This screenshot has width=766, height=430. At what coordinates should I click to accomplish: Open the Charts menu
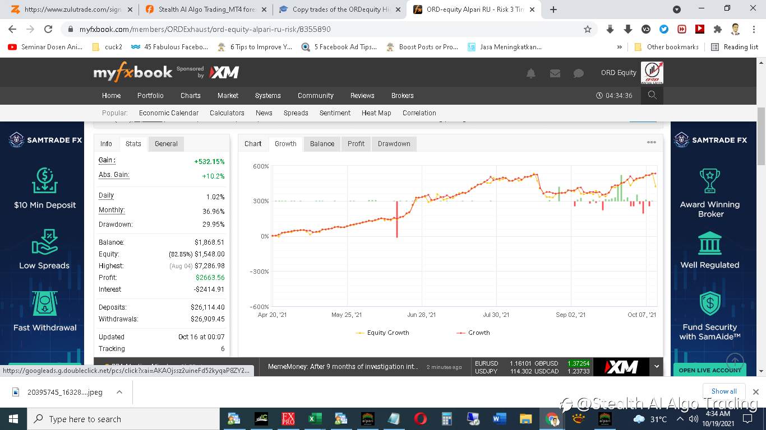pos(191,96)
